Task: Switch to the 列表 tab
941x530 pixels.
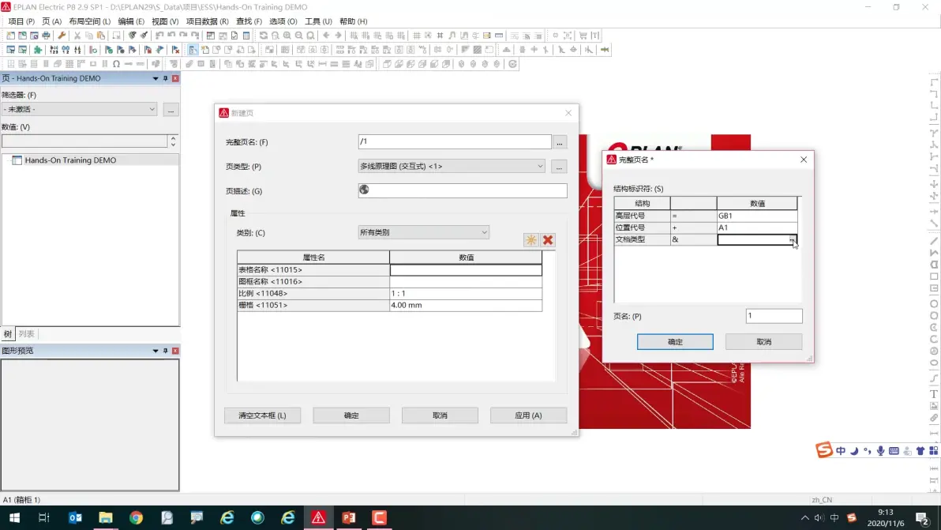Action: (26, 334)
